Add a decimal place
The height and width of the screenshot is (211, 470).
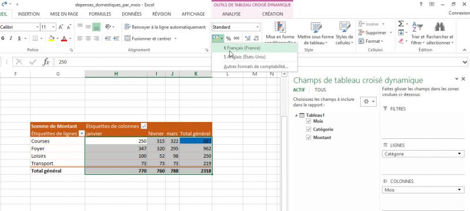click(247, 38)
